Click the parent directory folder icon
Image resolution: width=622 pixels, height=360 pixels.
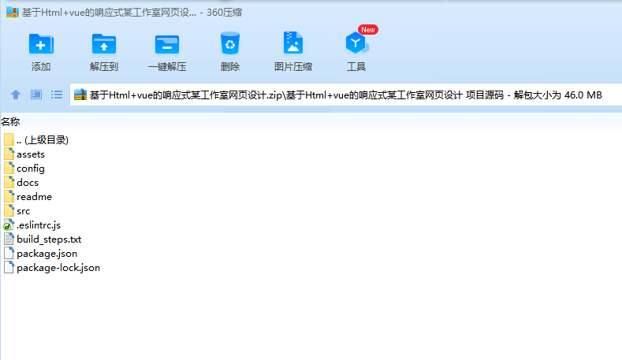(9, 139)
